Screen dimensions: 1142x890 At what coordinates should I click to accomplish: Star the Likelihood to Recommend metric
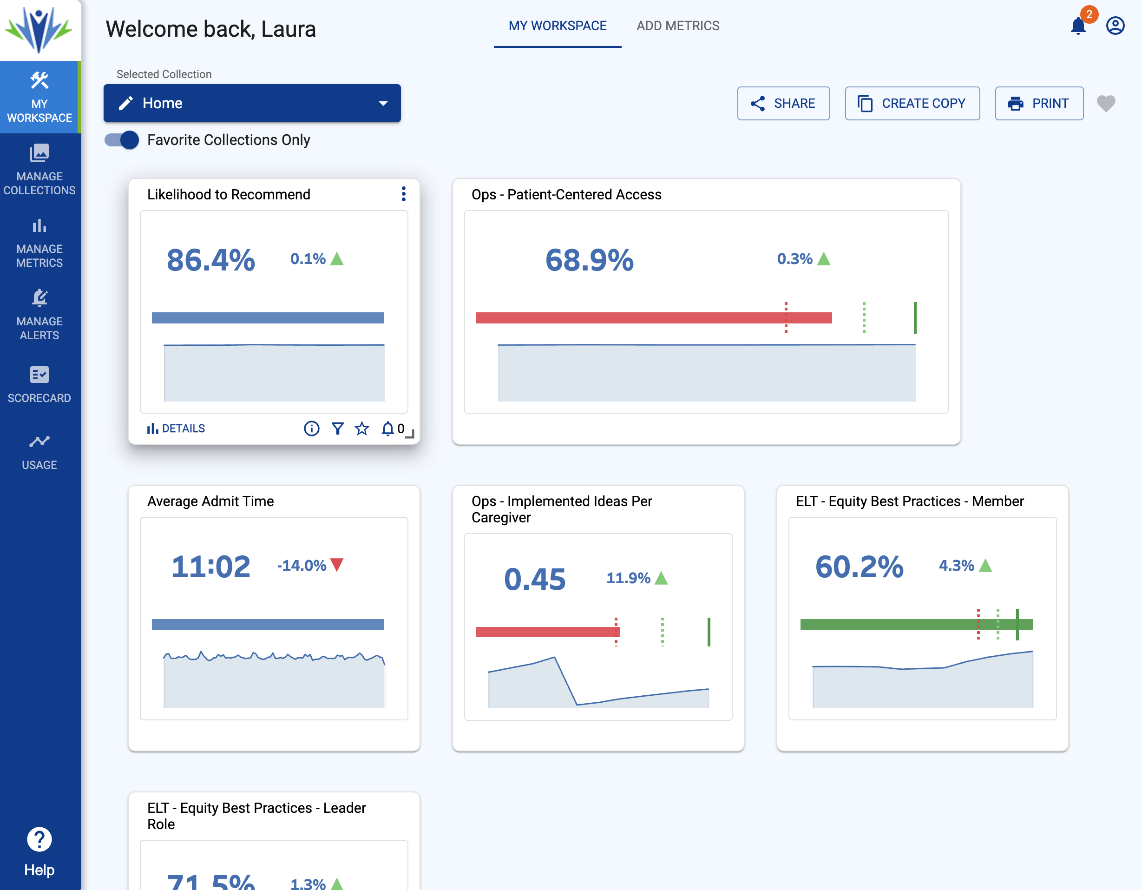[362, 429]
